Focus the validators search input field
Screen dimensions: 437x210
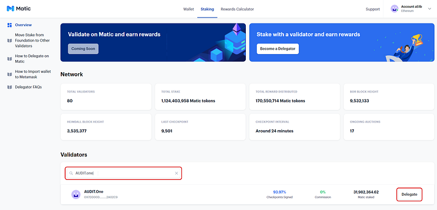pos(124,173)
